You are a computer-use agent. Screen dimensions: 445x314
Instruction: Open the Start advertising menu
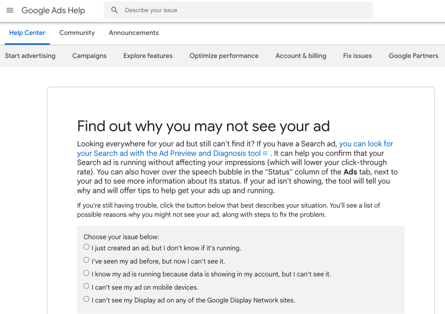point(30,56)
